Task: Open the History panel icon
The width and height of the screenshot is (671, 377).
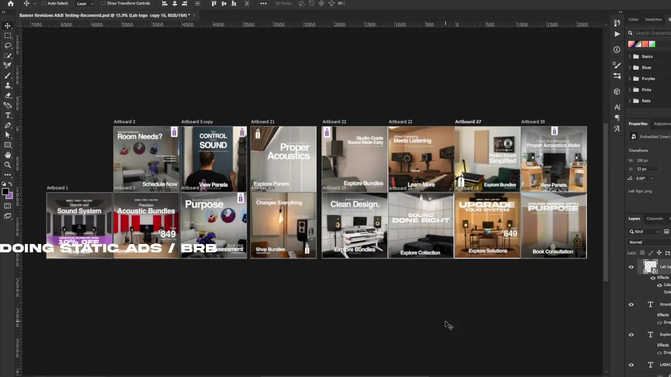Action: click(617, 23)
